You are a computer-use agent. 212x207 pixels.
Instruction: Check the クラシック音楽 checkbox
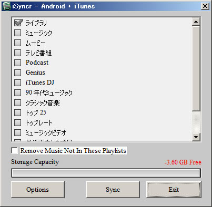[18, 102]
